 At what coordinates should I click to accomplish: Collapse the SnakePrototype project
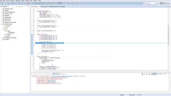pos(2,24)
